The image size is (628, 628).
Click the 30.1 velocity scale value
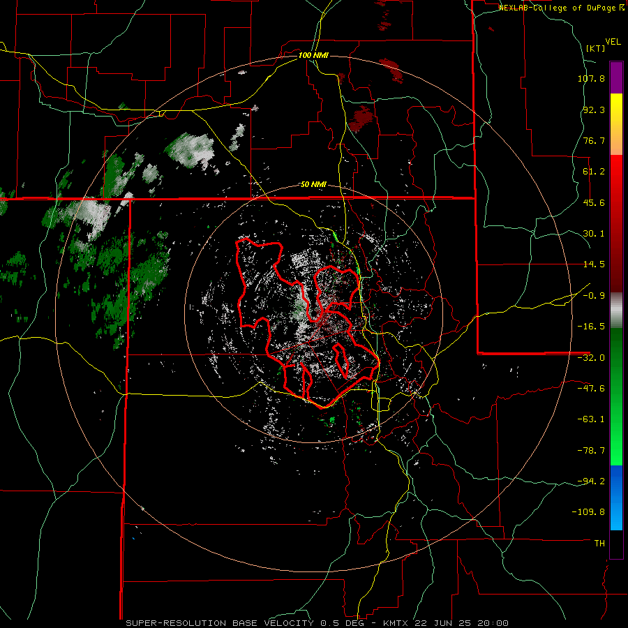pos(594,234)
